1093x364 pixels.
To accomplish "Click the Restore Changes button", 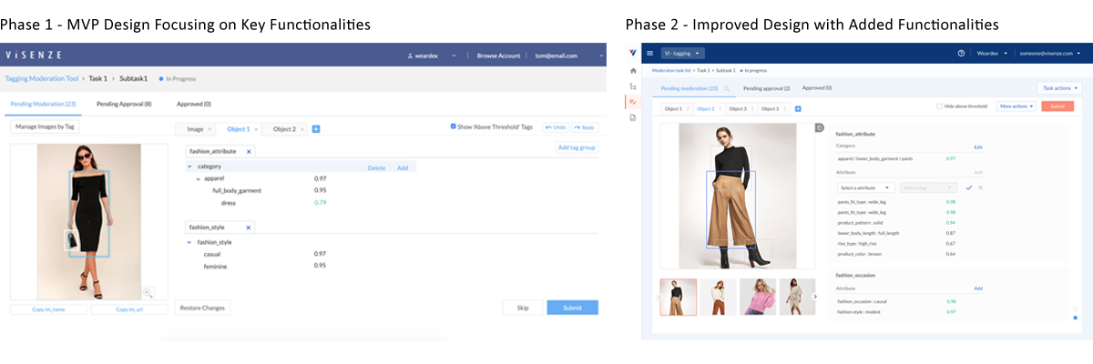I will (x=202, y=308).
